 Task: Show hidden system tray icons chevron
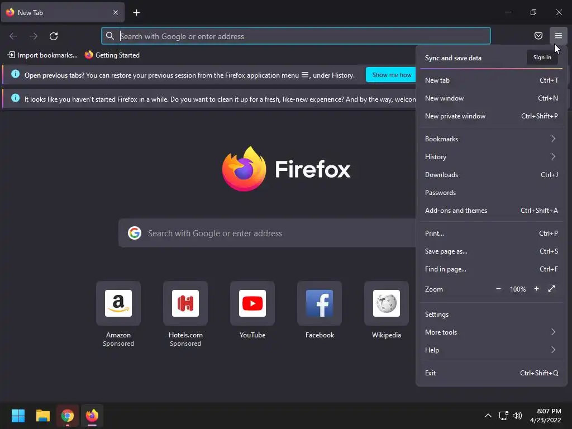coord(488,416)
